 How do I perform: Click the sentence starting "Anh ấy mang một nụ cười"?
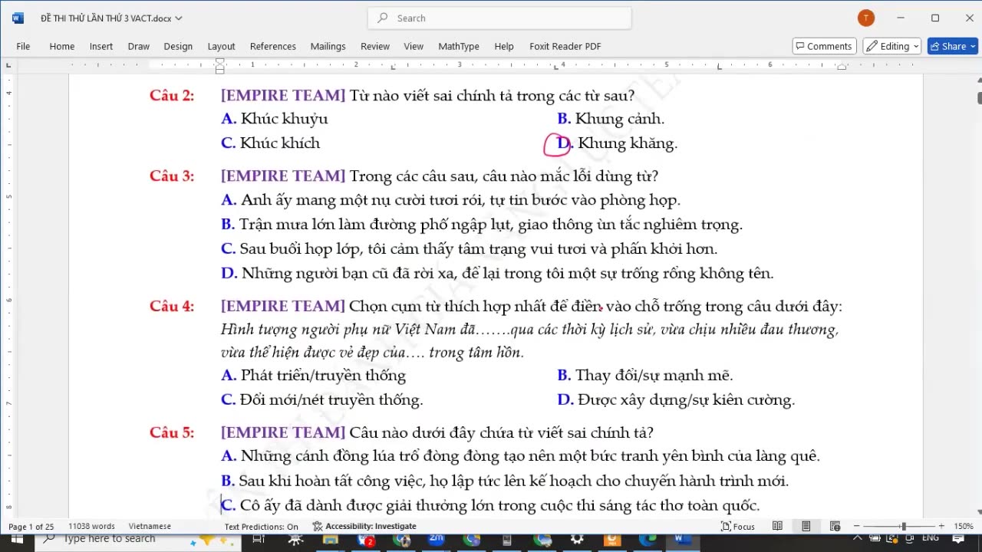461,201
